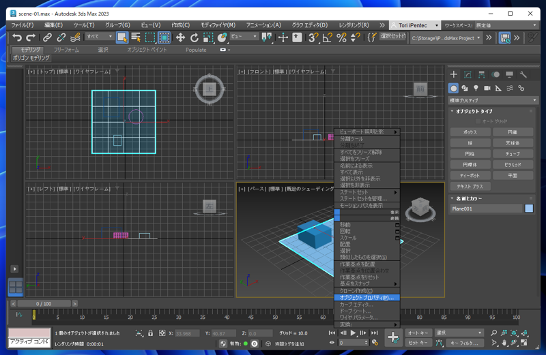This screenshot has height=355, width=546.
Task: Toggle the Angle Snap button
Action: click(x=328, y=37)
